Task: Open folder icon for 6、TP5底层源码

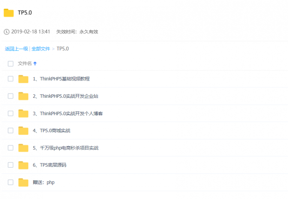Action: tap(23, 165)
